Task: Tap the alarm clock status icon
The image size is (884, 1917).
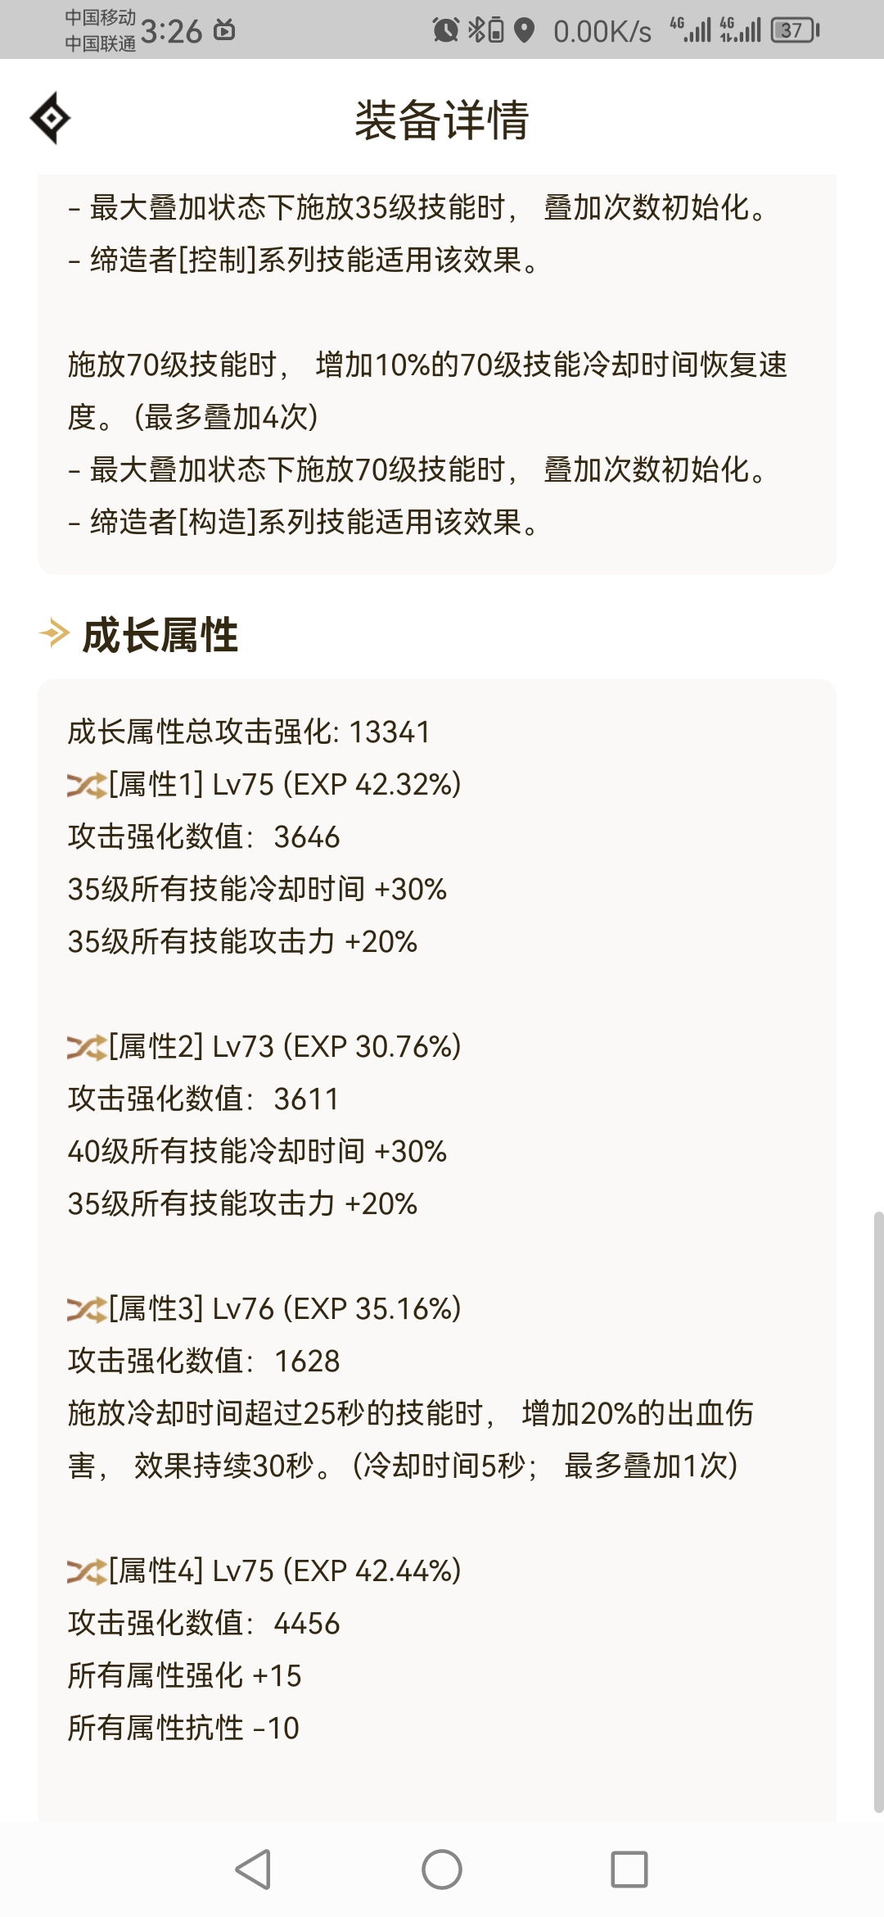Action: tap(445, 30)
